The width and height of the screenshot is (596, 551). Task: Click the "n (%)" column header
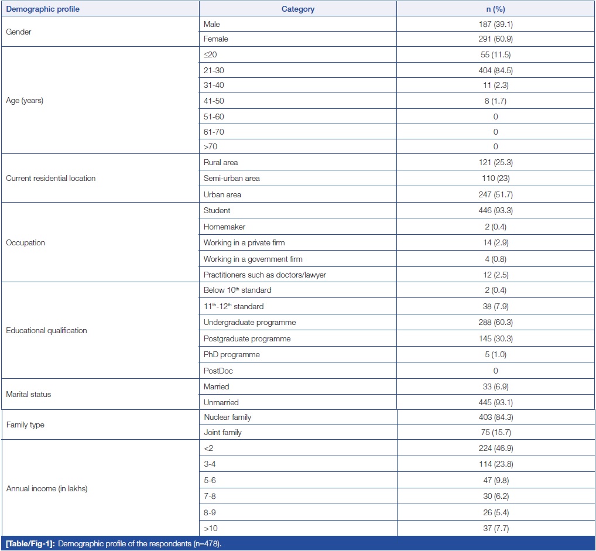click(495, 9)
